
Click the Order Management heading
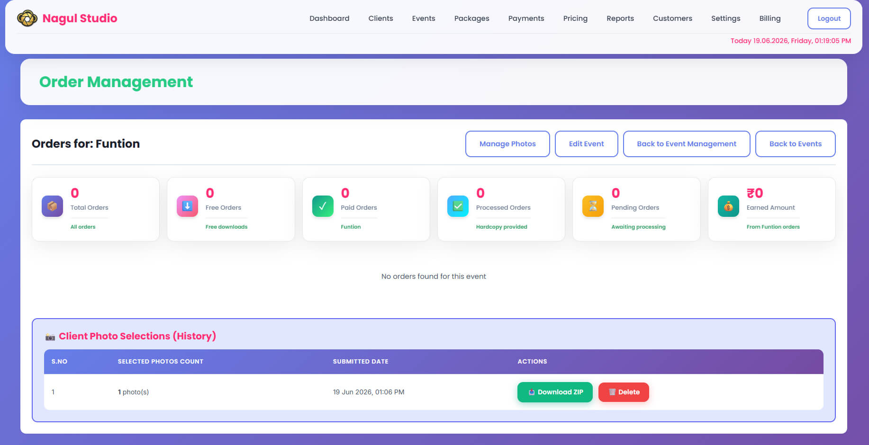tap(116, 82)
